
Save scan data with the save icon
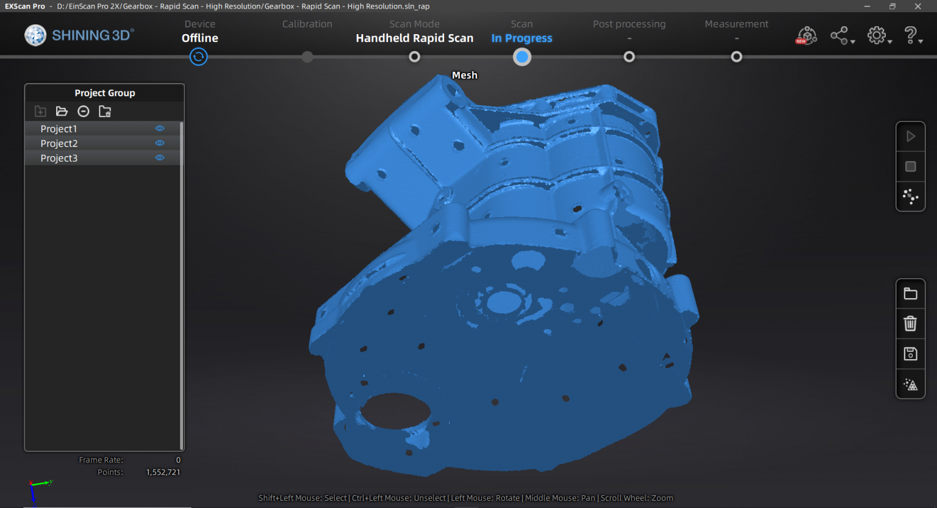(910, 354)
